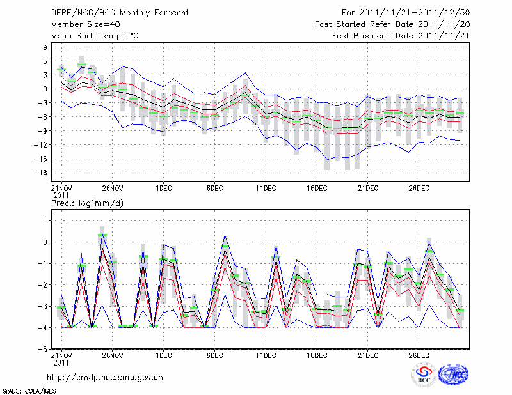Click 21NOV 2011 on the precipitation chart axis

point(61,358)
